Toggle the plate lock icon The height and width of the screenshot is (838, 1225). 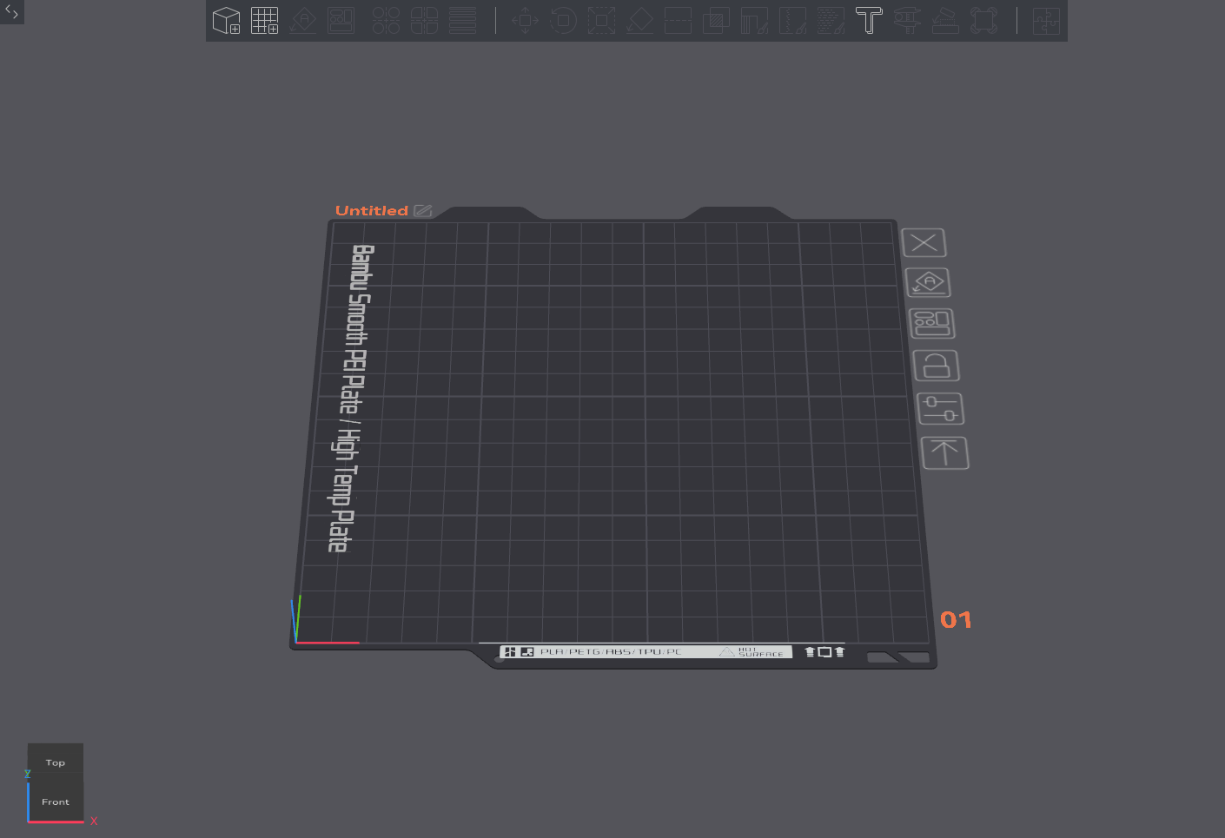(936, 366)
